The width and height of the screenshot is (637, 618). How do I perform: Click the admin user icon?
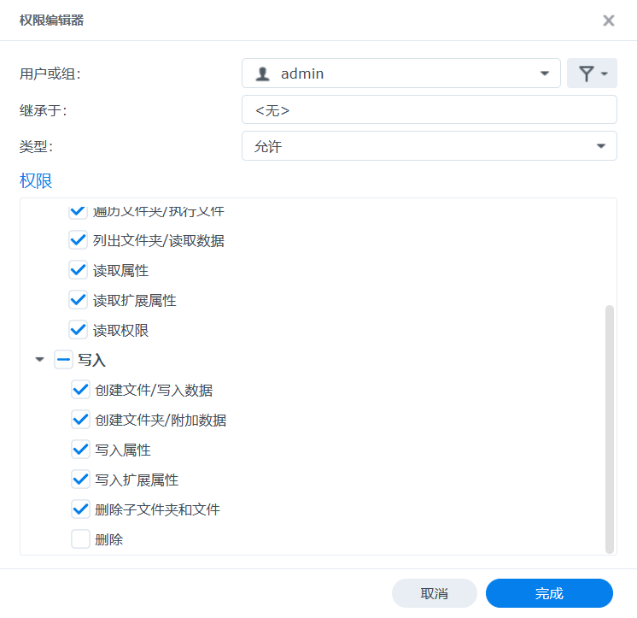tap(262, 74)
